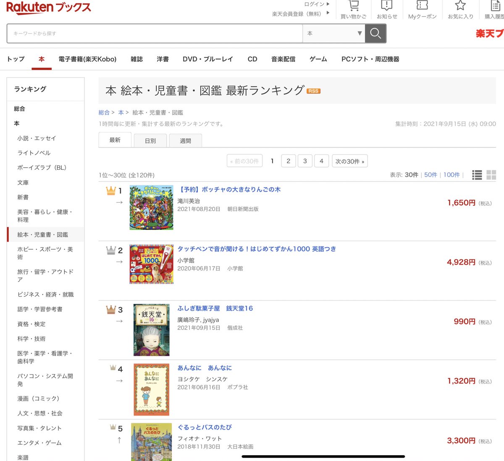Switch to grid view icon
504x461 pixels.
(491, 175)
